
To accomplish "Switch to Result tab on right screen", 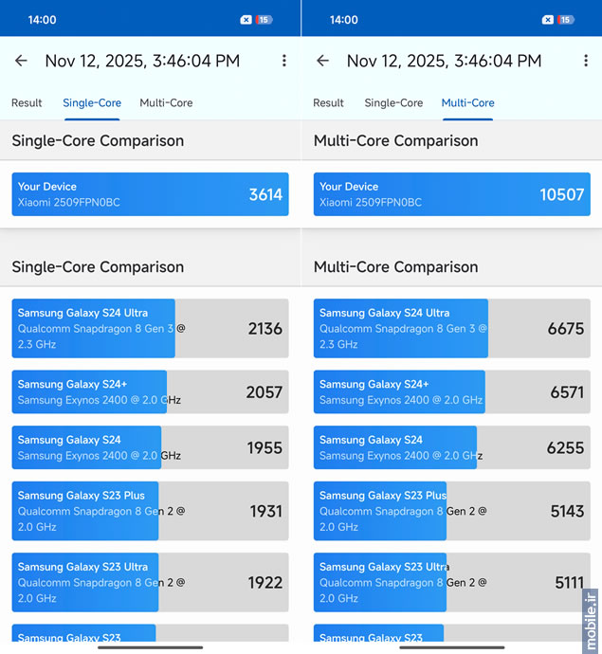I will (x=328, y=103).
